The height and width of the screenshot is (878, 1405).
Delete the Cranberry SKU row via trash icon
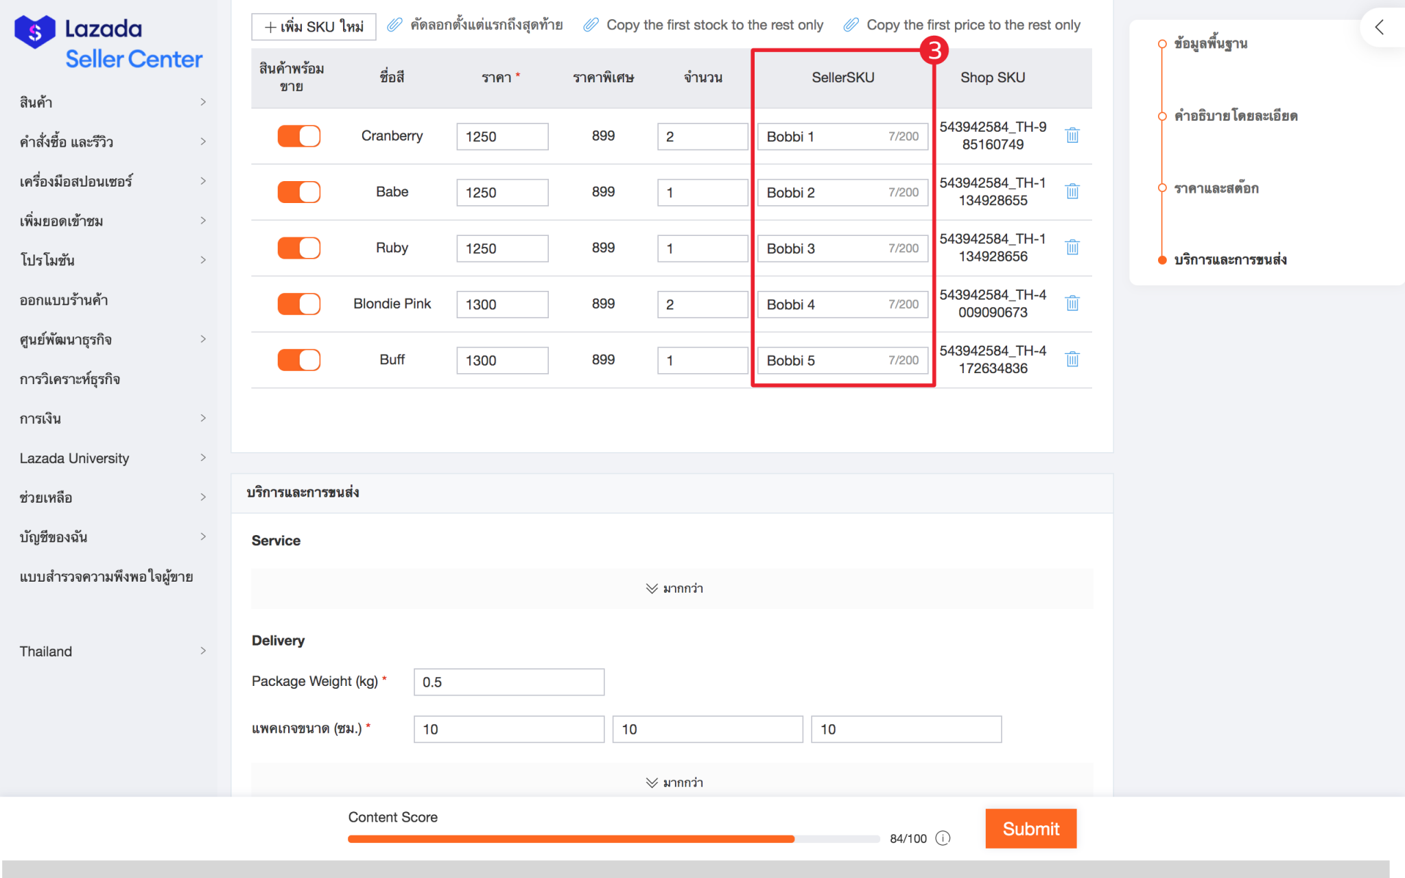[x=1072, y=135]
